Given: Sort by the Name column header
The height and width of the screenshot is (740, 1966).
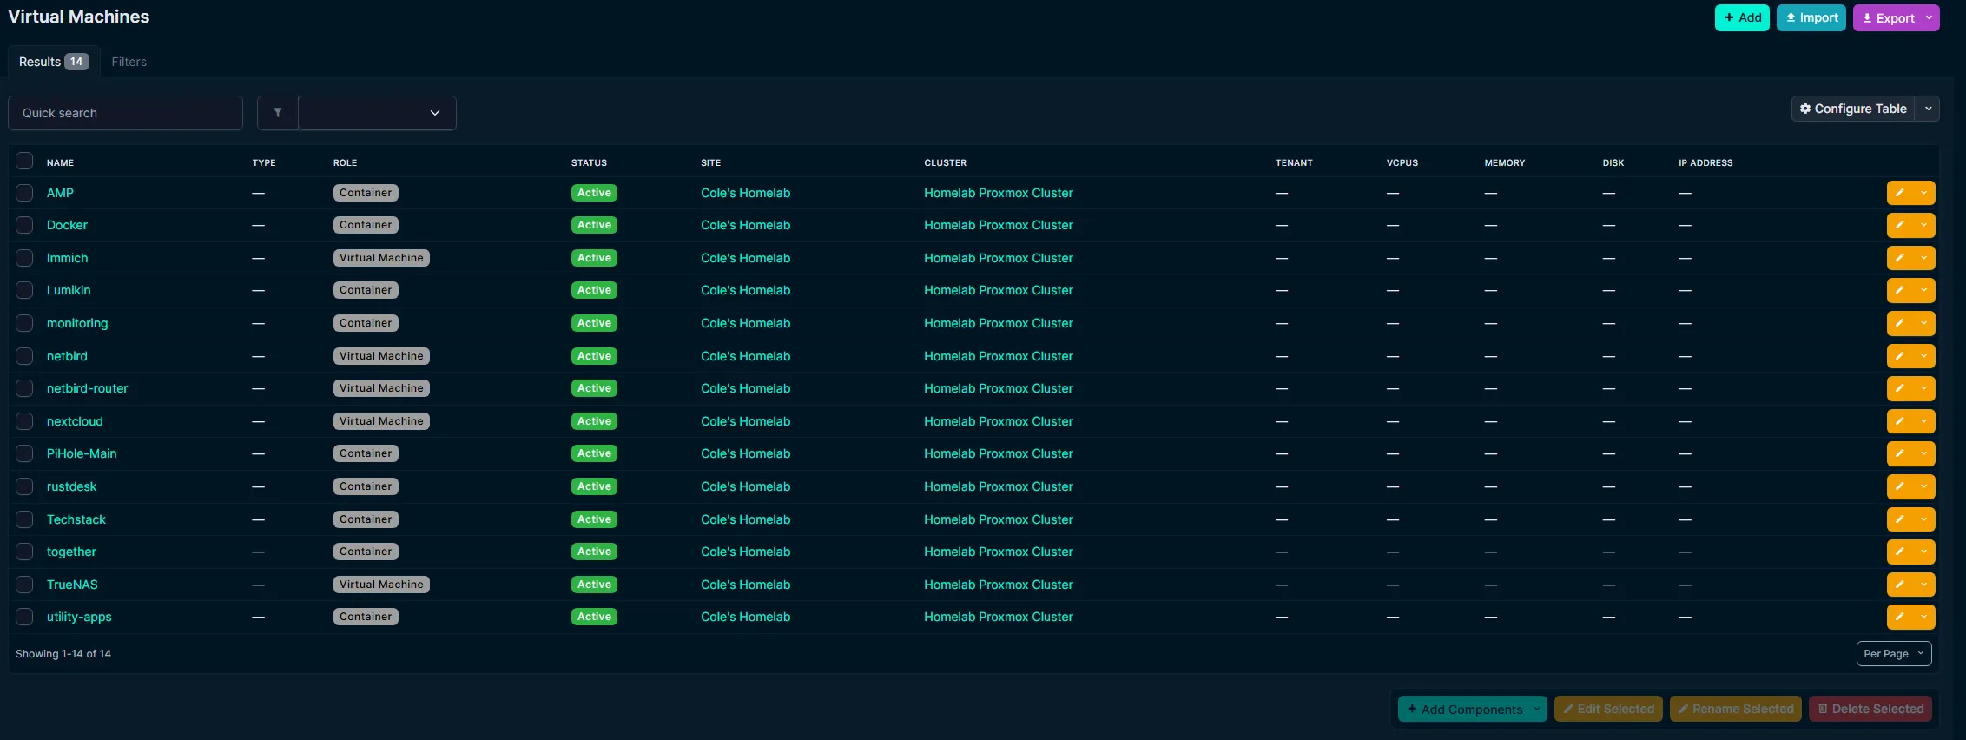Looking at the screenshot, I should [60, 162].
